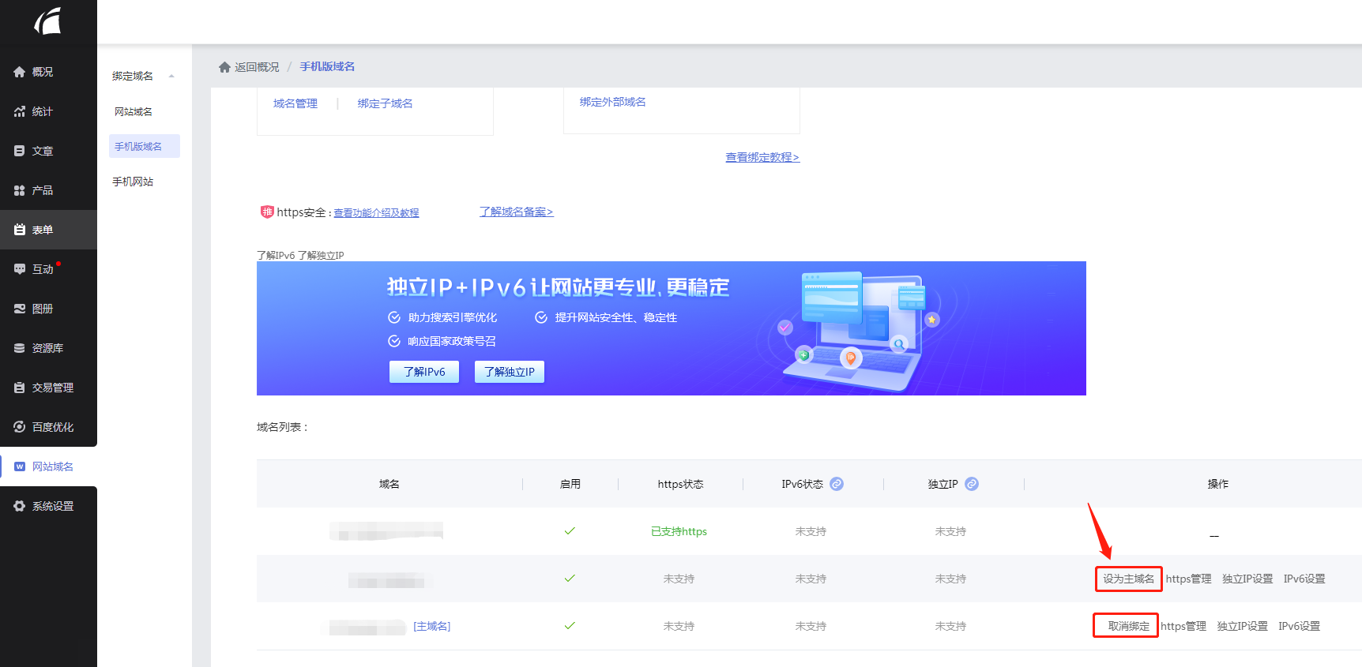Collapse the 绑定域名 menu arrow
Screen dimensions: 1362x667
(x=171, y=77)
